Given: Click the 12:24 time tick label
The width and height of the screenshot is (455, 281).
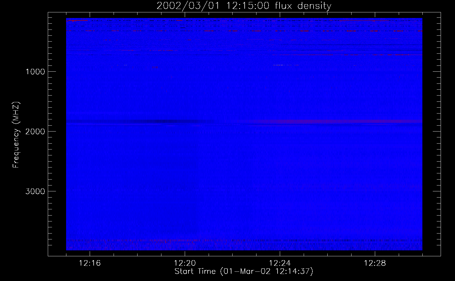Looking at the screenshot, I should [280, 263].
